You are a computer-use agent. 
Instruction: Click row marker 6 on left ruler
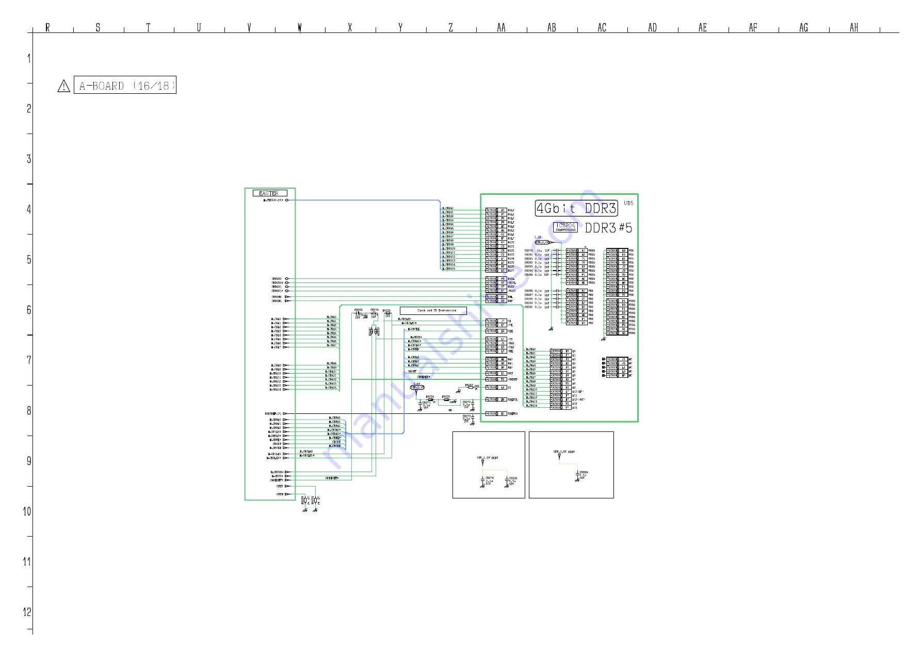(29, 310)
